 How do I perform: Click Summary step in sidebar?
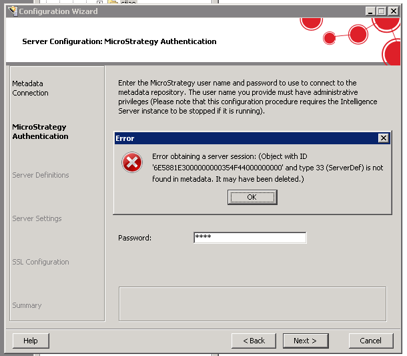coord(27,305)
